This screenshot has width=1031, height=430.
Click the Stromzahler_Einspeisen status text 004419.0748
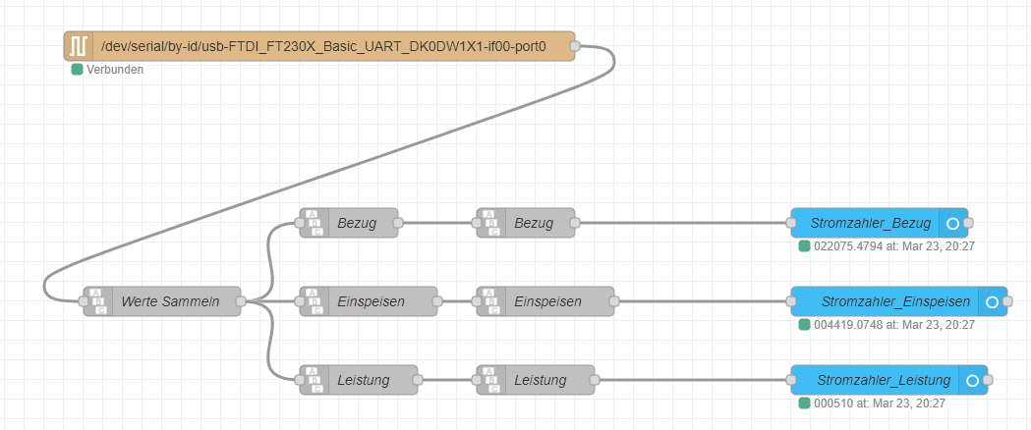pyautogui.click(x=850, y=325)
